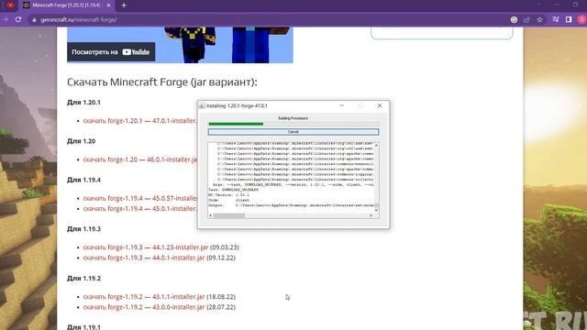Screen dimensions: 587x330
Task: Toggle the browser side panel icon
Action: [569, 19]
